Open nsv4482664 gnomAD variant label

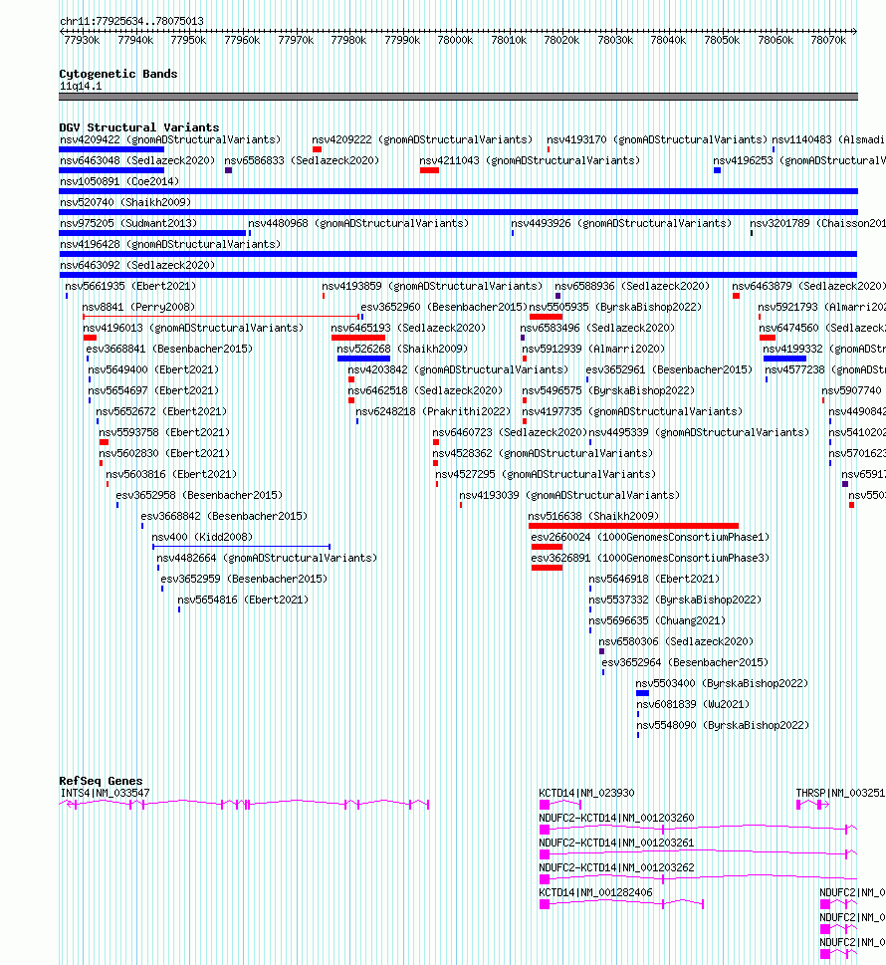(267, 559)
